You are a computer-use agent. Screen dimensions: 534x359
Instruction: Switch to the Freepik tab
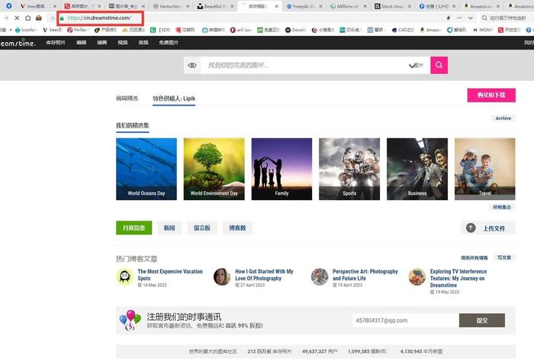point(301,6)
